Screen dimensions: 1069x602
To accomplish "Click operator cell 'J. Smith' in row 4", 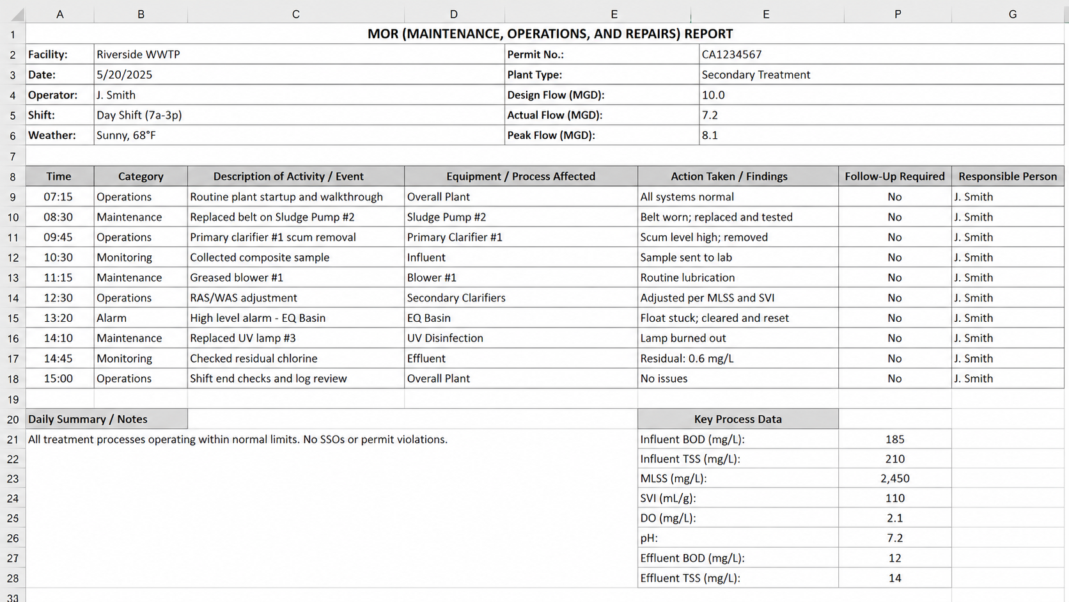I will 299,95.
